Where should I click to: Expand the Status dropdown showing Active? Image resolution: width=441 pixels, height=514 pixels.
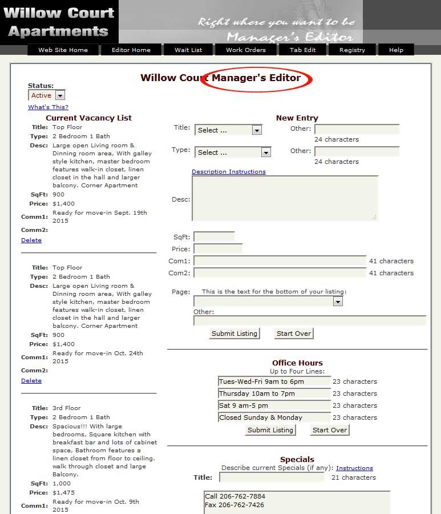click(x=47, y=95)
